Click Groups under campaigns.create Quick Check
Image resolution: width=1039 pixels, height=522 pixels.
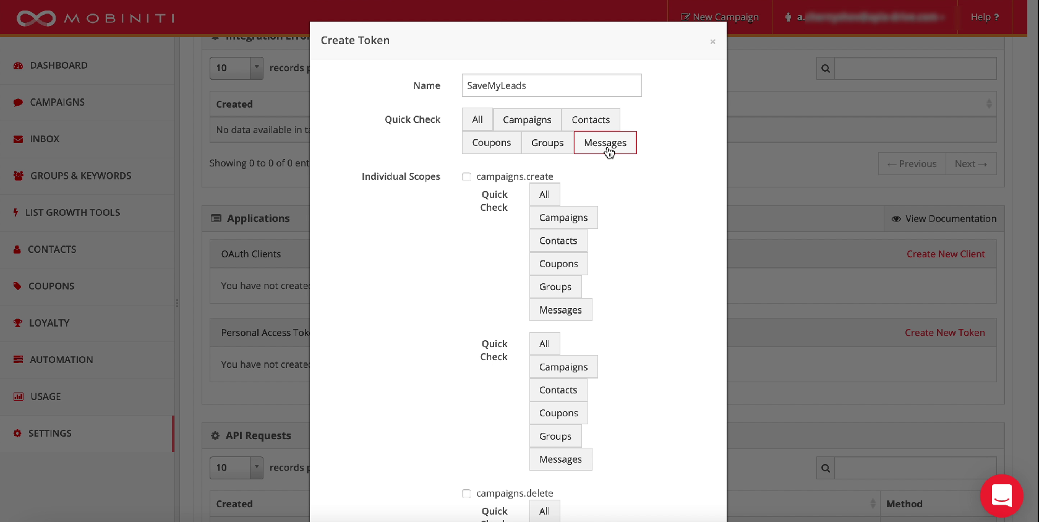[x=555, y=287]
